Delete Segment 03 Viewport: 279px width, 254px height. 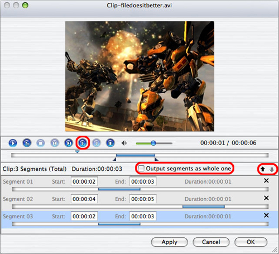266,215
